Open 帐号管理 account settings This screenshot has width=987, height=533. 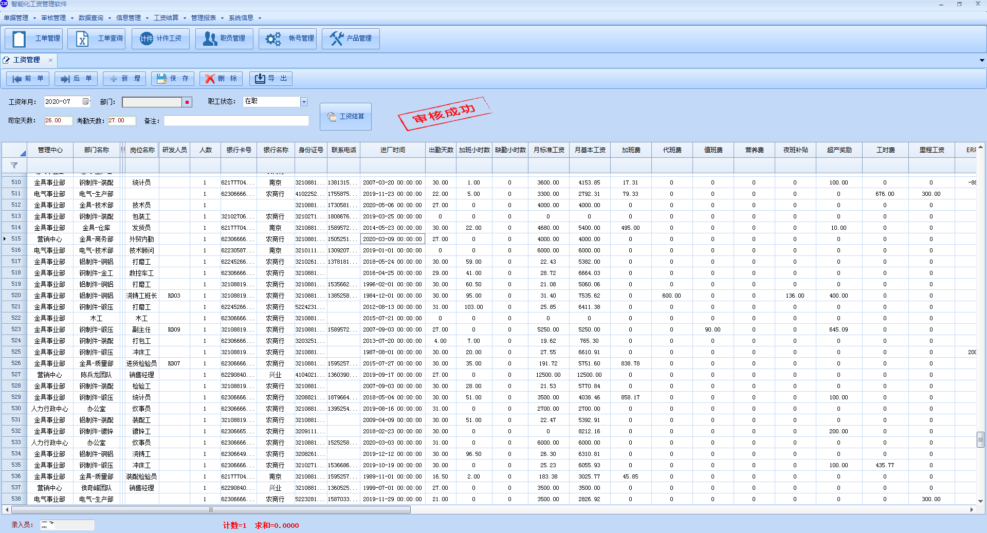click(288, 39)
